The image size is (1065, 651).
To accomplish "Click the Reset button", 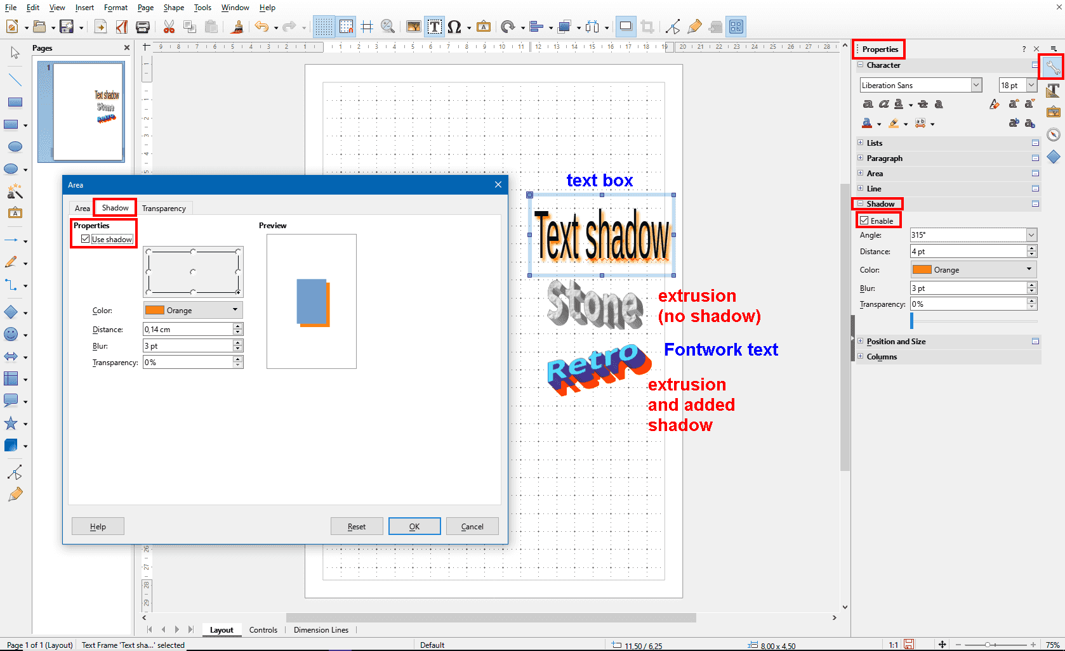I will click(x=357, y=527).
